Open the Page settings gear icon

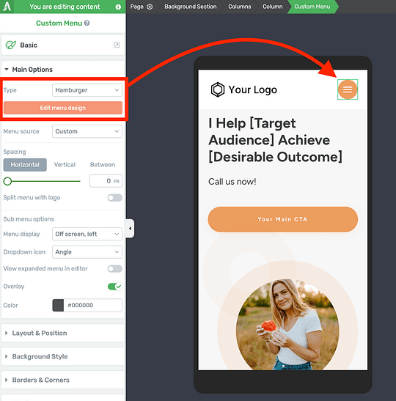150,7
